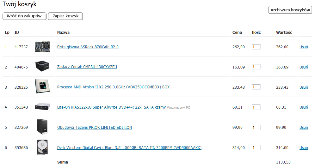
Task: Open 'Archiwum koszyków'
Action: [290, 10]
